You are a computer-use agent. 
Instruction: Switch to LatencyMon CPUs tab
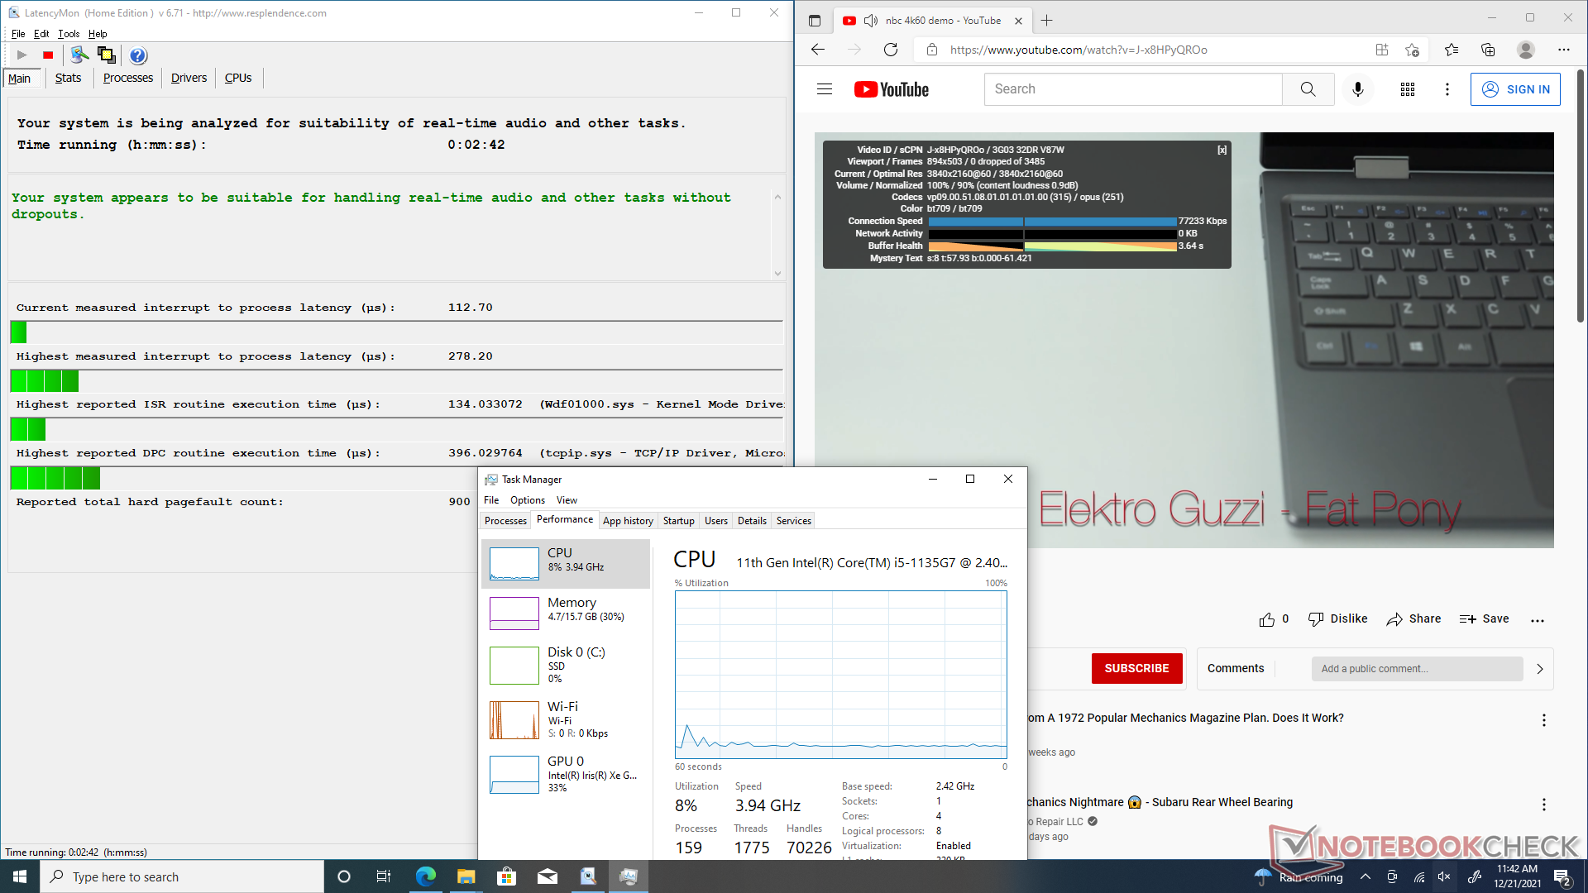[x=238, y=78]
